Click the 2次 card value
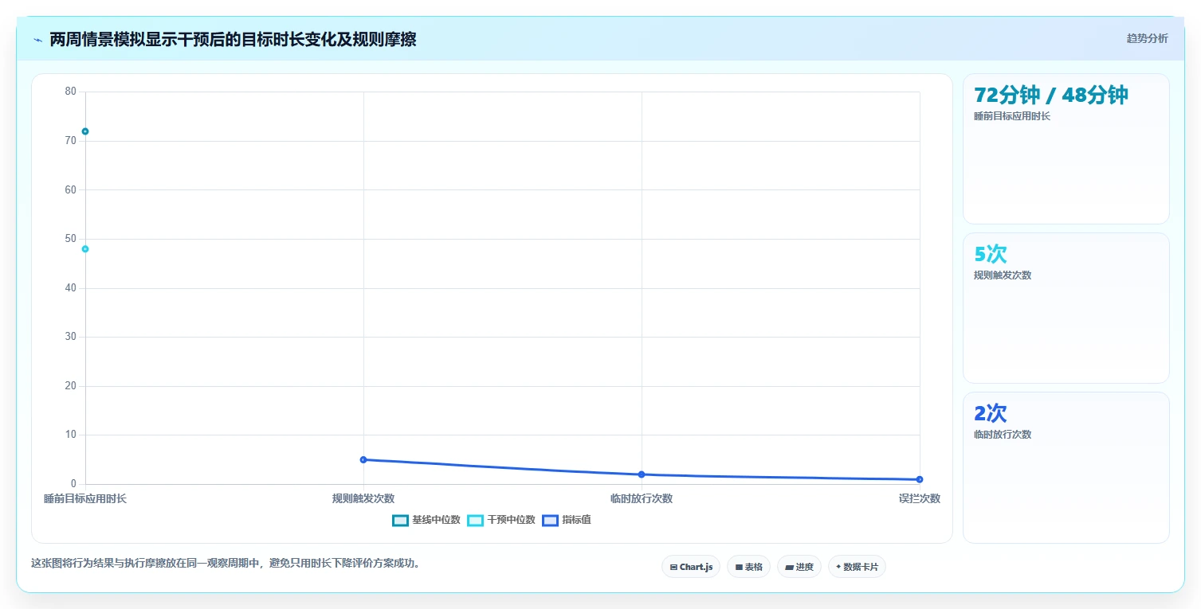This screenshot has height=609, width=1201. click(x=991, y=413)
